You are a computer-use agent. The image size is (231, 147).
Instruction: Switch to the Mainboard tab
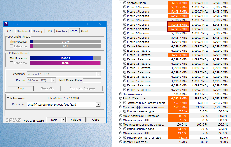click(23, 31)
